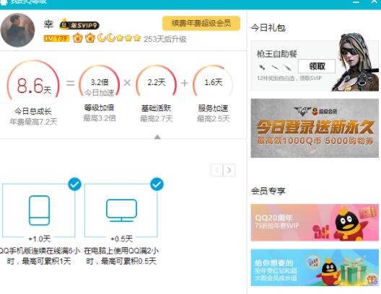Toggle the checkmark on computer QQ task
The image size is (381, 294).
[157, 184]
